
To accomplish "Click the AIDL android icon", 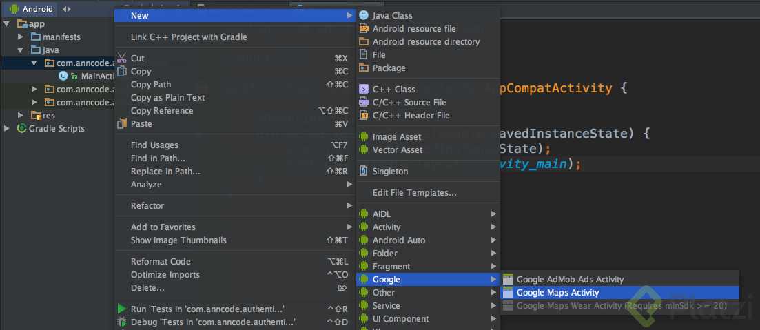I will click(364, 214).
